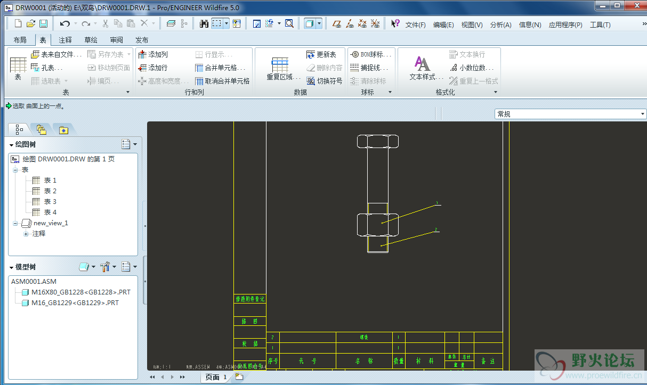Viewport: 647px width, 385px height.
Task: Collapse the 绘图树 panel section
Action: click(11, 144)
